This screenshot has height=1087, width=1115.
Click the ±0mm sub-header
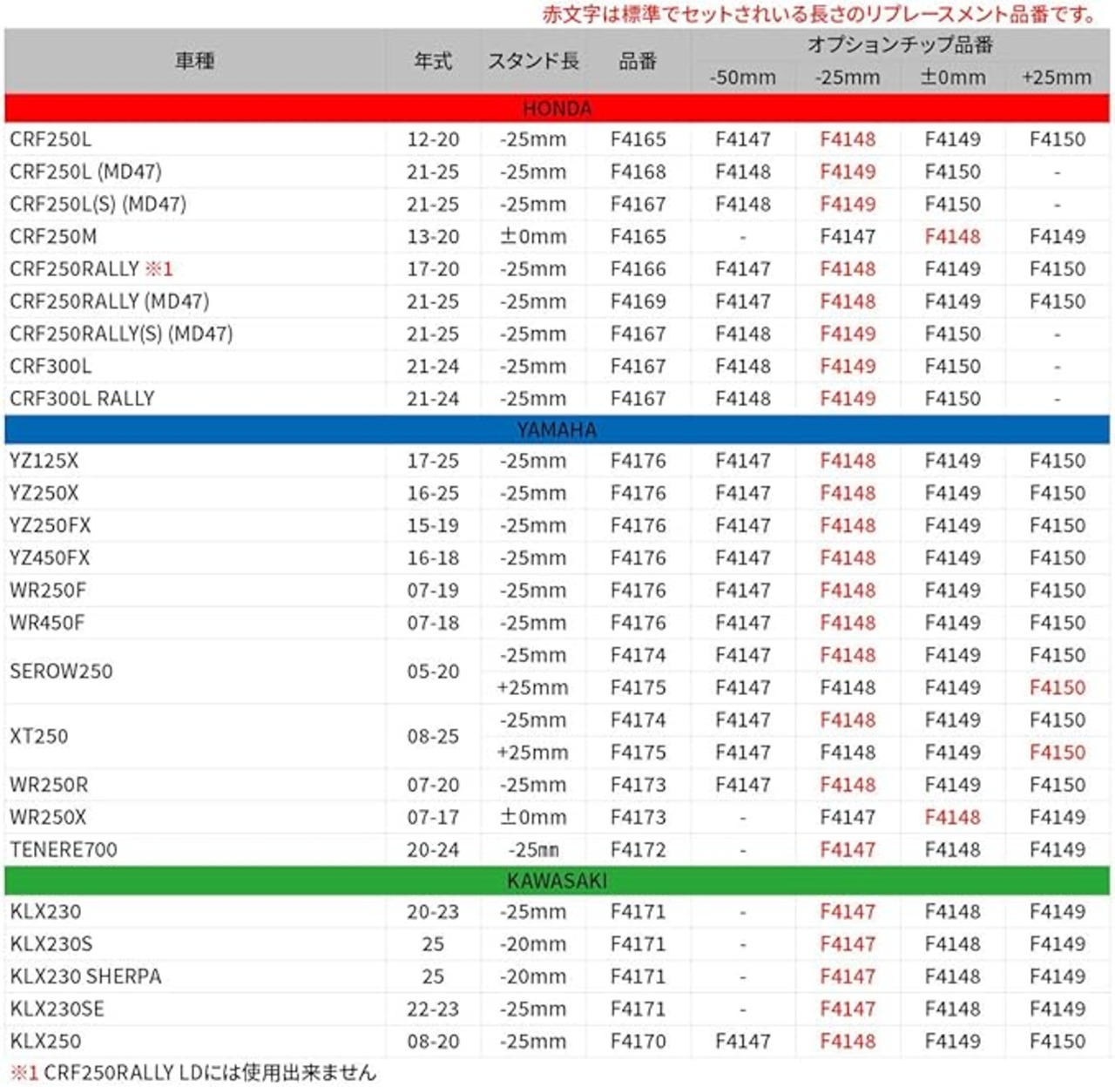(952, 77)
